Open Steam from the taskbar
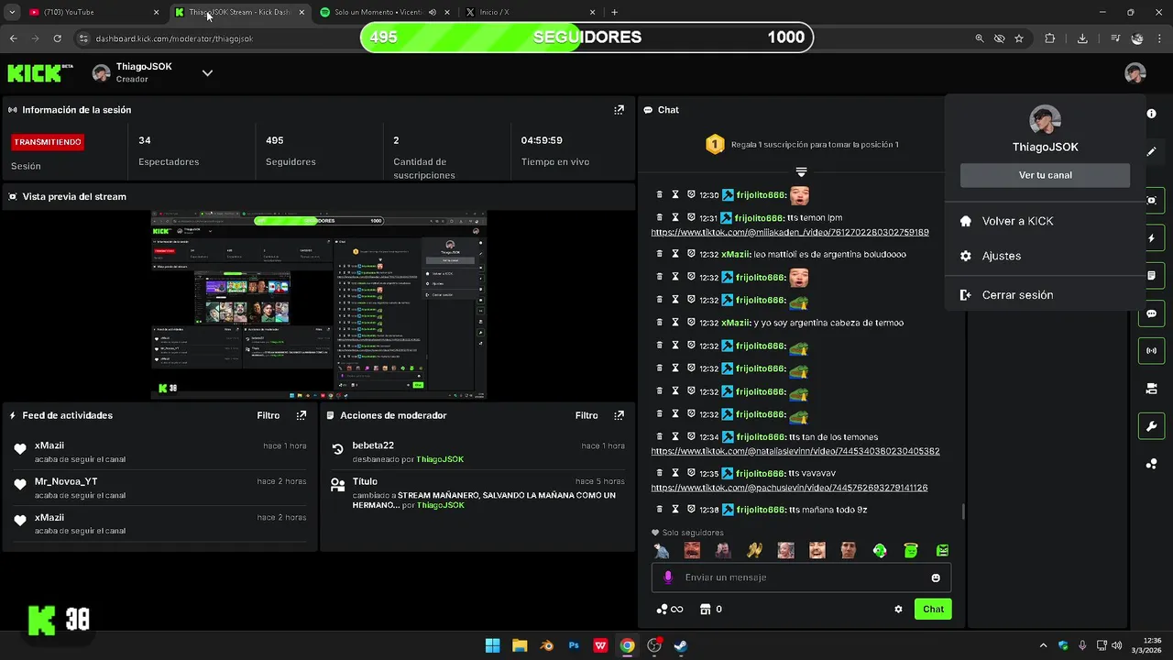Screen dimensions: 1173x660 pyautogui.click(x=681, y=645)
